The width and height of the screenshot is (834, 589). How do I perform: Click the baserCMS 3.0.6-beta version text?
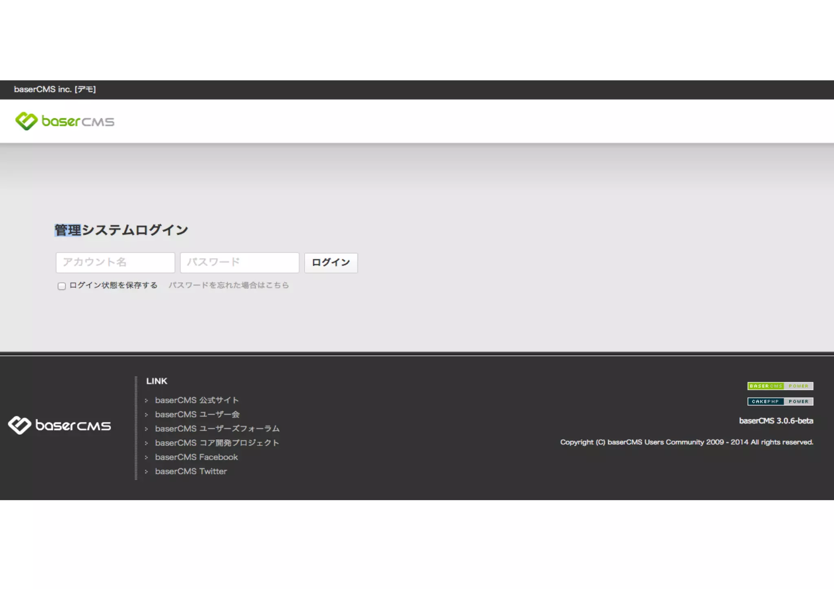(776, 421)
